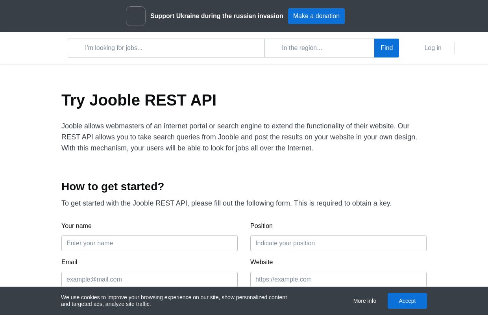Click the https://example.com website field
The image size is (488, 315).
(338, 279)
